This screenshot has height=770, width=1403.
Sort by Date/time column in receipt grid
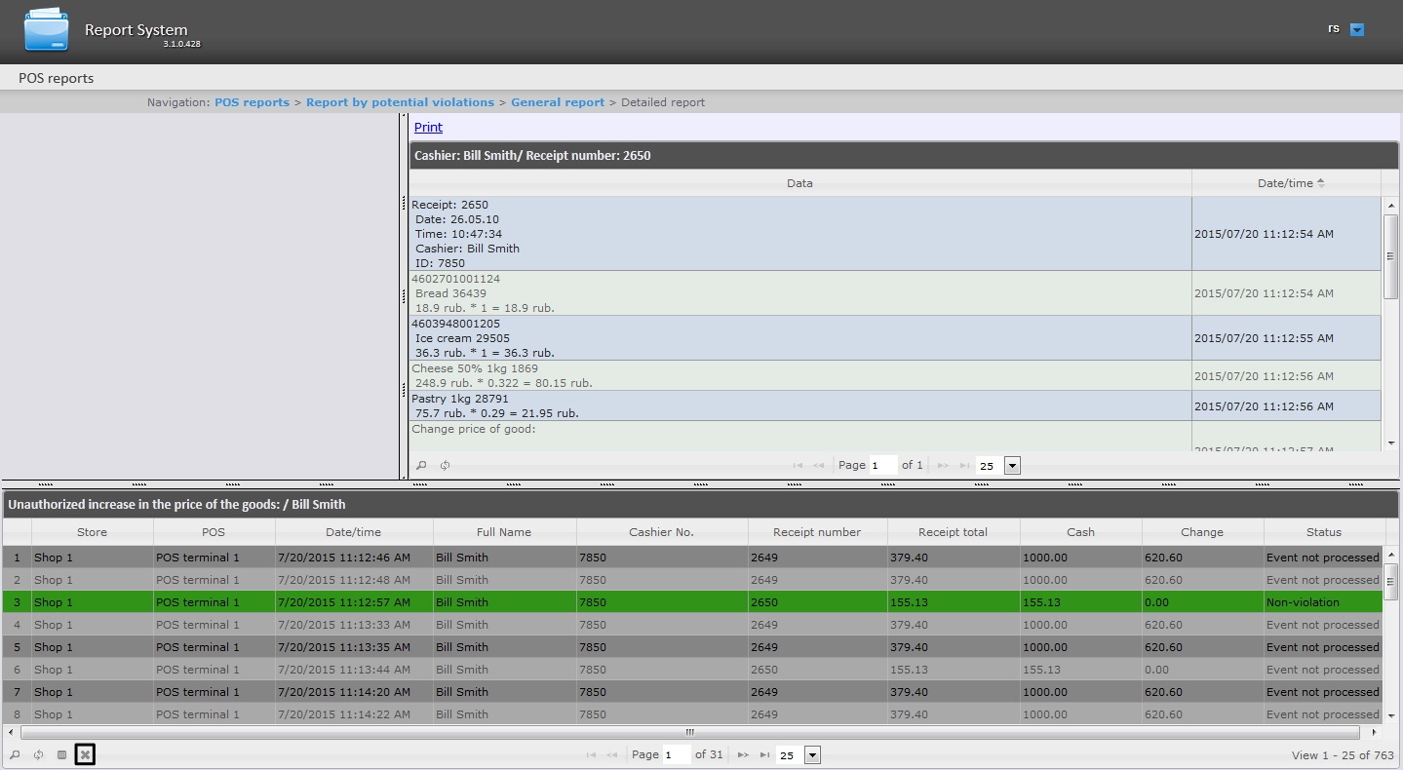tap(1285, 183)
